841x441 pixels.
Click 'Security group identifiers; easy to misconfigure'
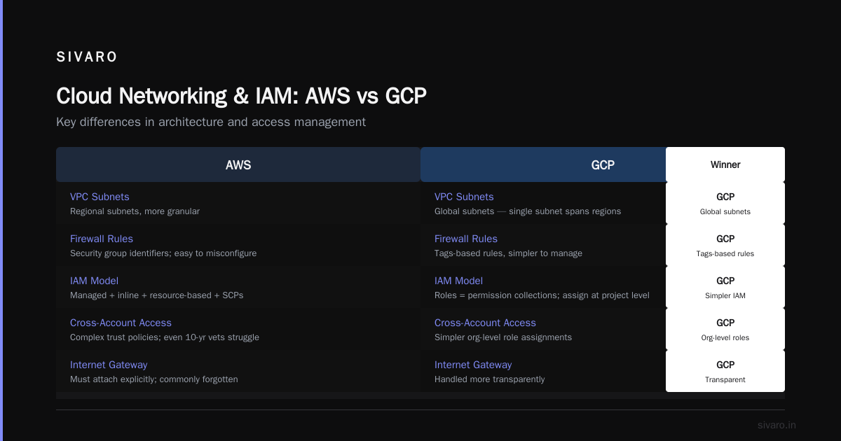[x=163, y=253]
